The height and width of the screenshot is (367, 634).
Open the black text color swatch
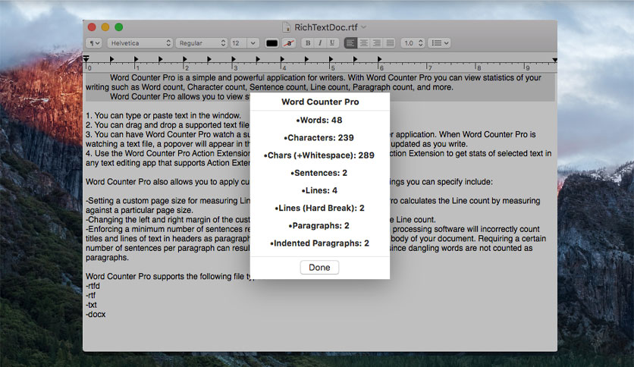(x=271, y=43)
